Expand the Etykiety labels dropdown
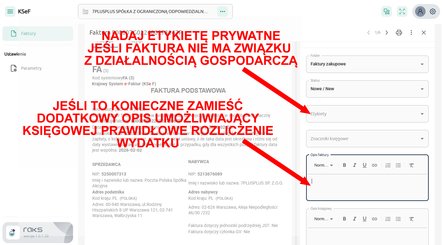The height and width of the screenshot is (245, 442). pos(367,114)
